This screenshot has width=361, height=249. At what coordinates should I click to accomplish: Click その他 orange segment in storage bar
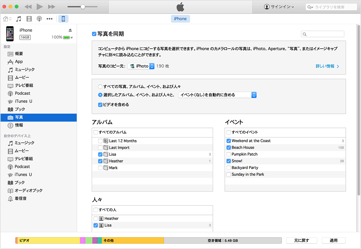tap(133, 241)
